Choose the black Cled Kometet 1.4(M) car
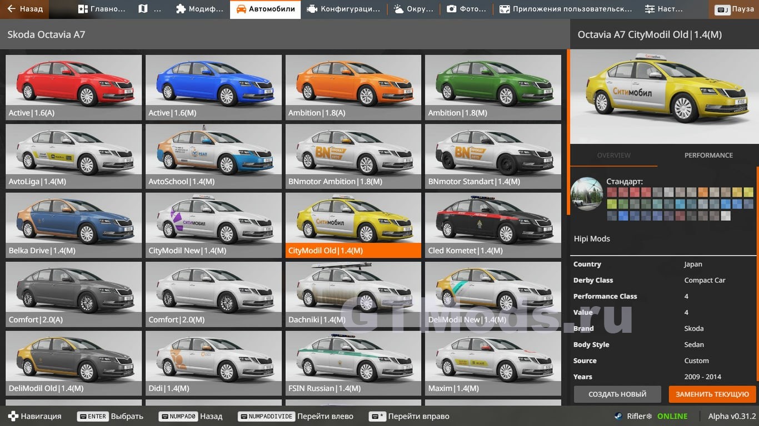This screenshot has width=759, height=426. point(493,225)
